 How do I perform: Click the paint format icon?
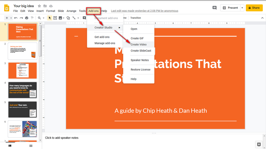32,18
